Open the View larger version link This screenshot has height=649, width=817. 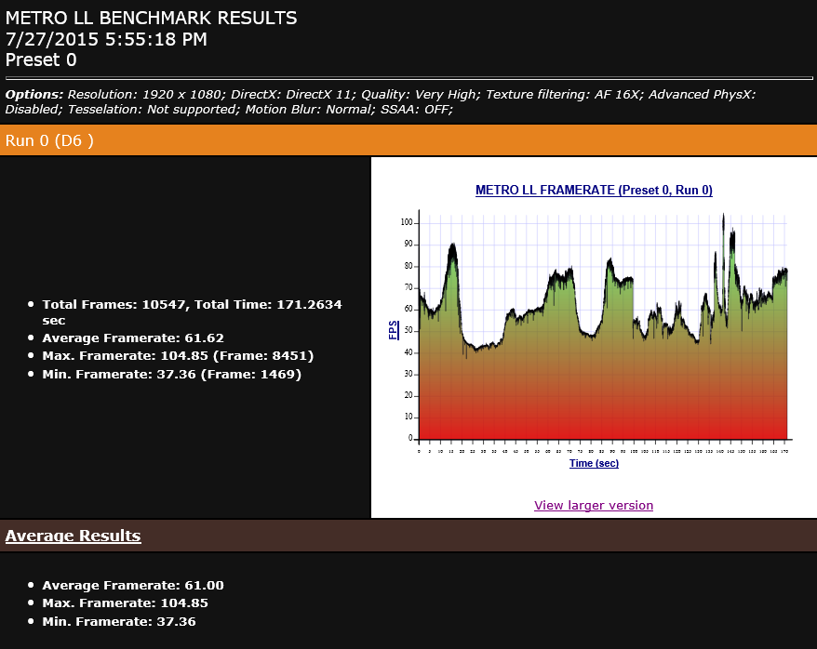594,505
